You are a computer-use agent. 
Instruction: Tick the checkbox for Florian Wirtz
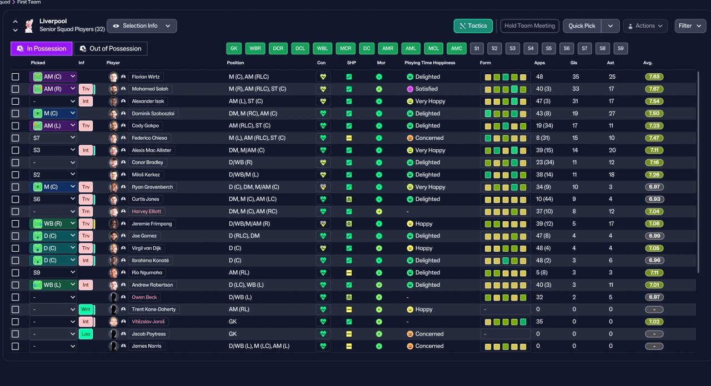coord(16,77)
